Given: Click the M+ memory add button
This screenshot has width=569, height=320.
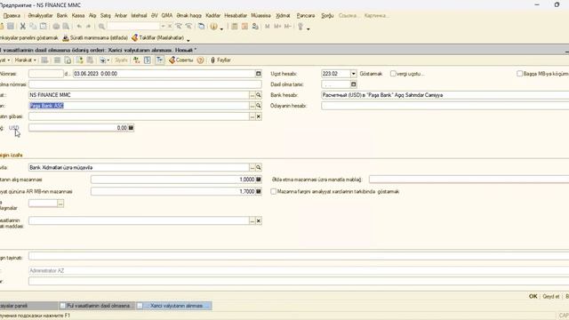Looking at the screenshot, I should (x=277, y=26).
